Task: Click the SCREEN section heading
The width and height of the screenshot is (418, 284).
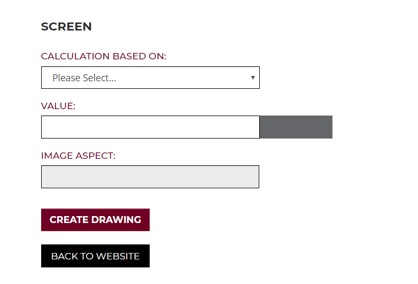Action: (66, 27)
